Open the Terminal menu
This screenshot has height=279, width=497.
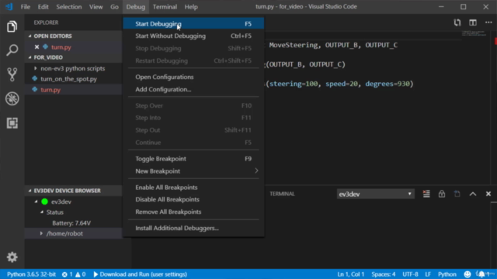pyautogui.click(x=165, y=7)
